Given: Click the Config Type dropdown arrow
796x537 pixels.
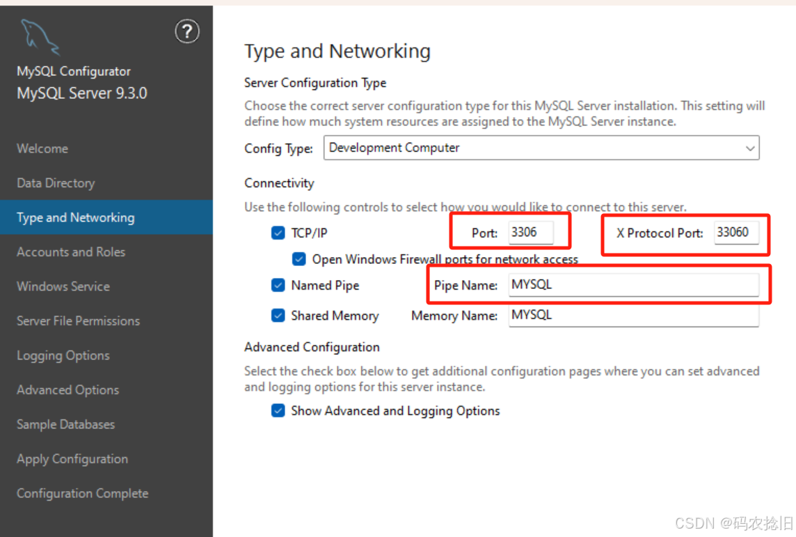Looking at the screenshot, I should coord(750,148).
